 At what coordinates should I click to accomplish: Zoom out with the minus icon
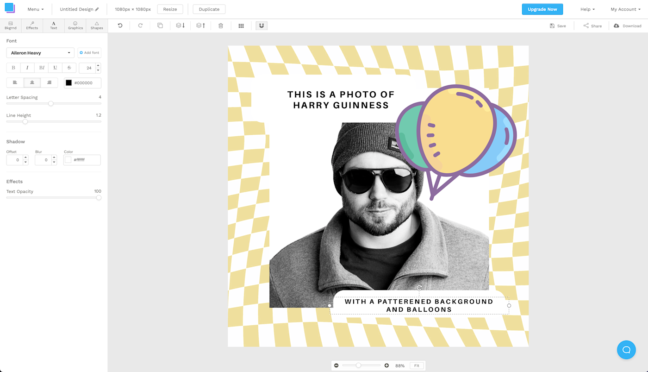click(x=336, y=366)
